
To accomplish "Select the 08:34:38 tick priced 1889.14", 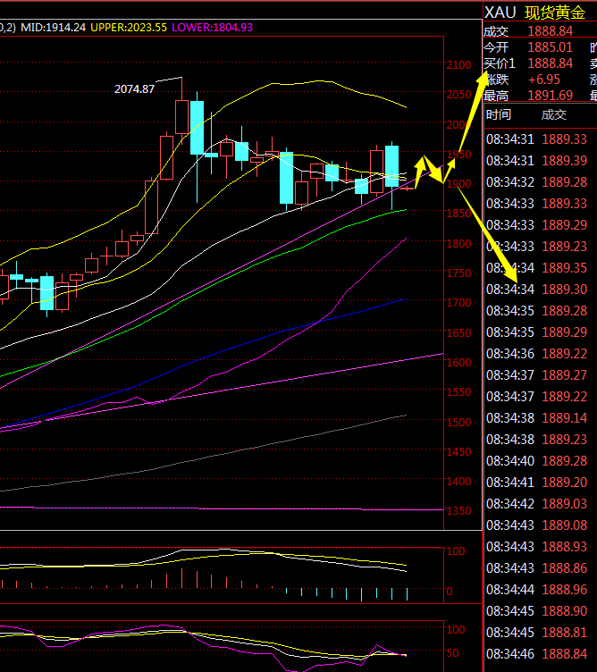I will (540, 418).
